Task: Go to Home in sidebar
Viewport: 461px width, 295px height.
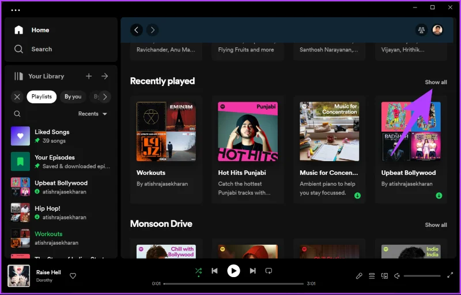Action: coord(32,30)
